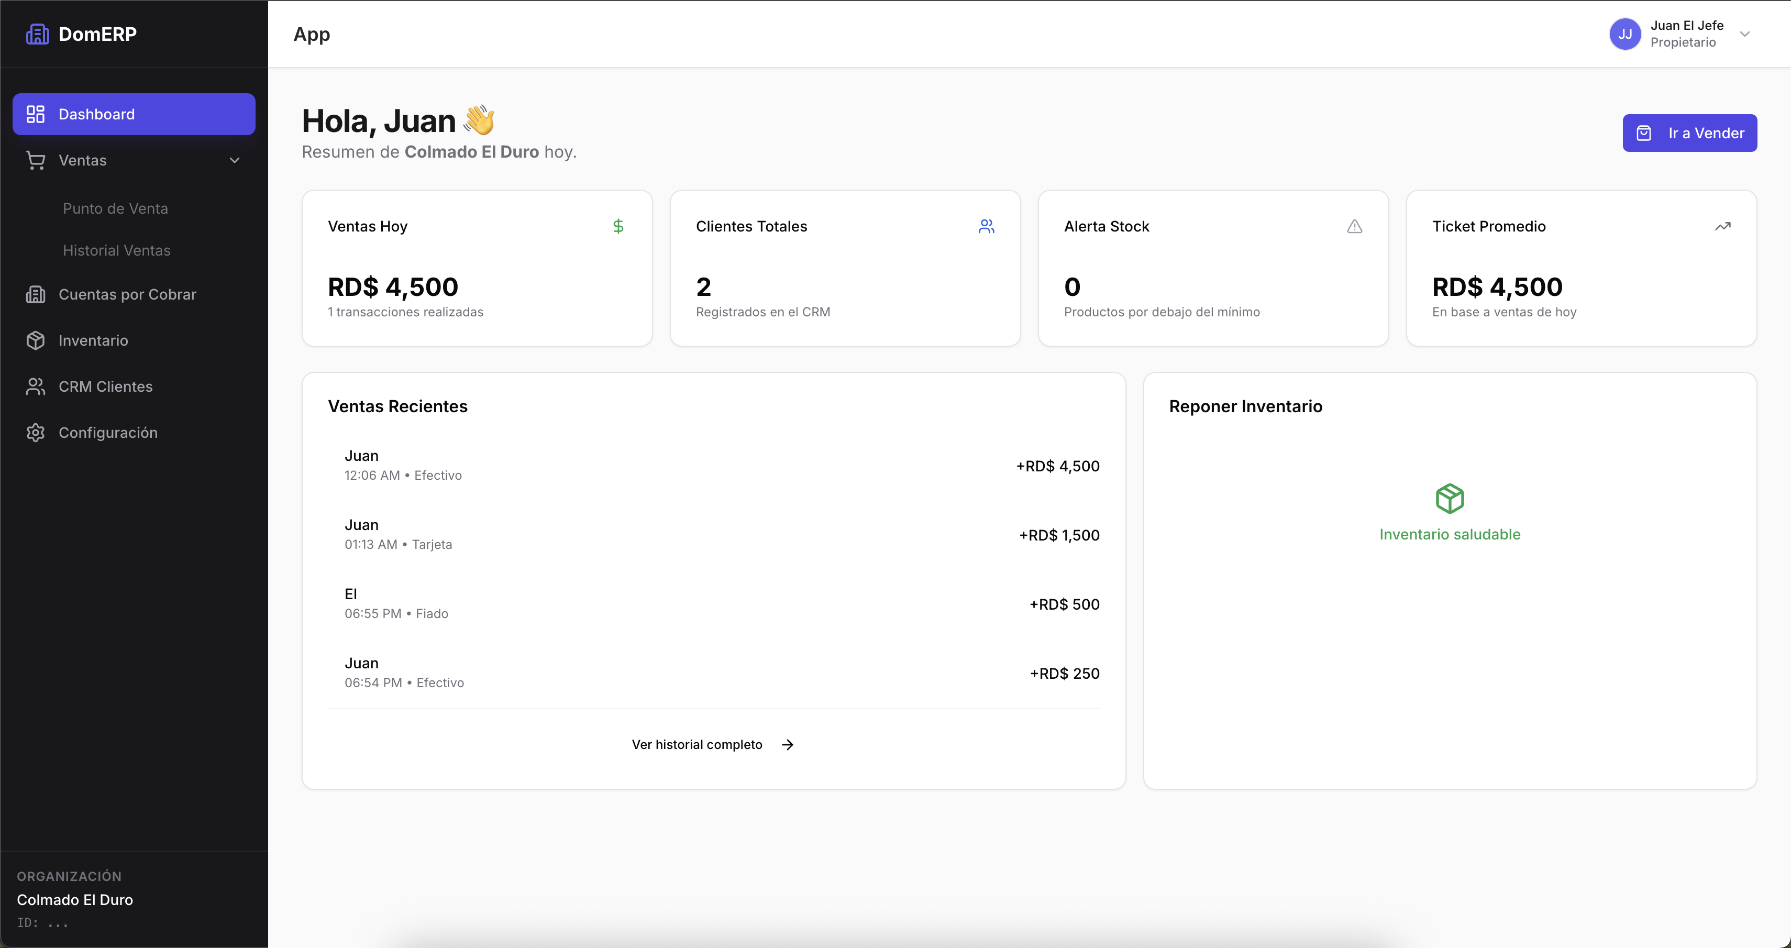The width and height of the screenshot is (1791, 948).
Task: Open Historial Ventas menu item
Action: [x=117, y=250]
